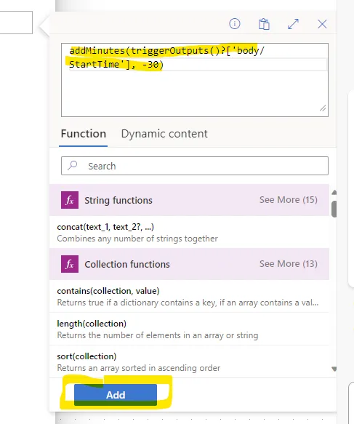
Task: Expand the expression editor to full screen
Action: (293, 24)
